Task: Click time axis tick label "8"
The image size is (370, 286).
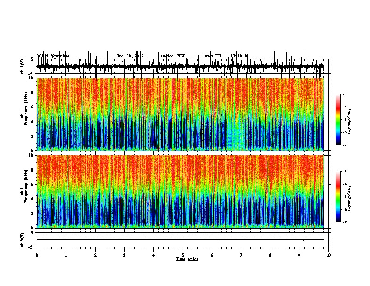Action: coord(270,255)
